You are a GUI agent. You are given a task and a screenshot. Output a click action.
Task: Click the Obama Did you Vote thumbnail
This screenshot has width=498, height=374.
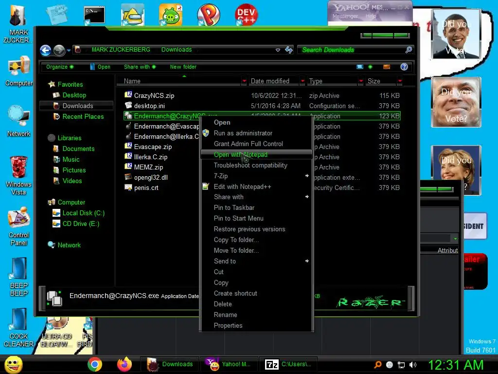[456, 34]
